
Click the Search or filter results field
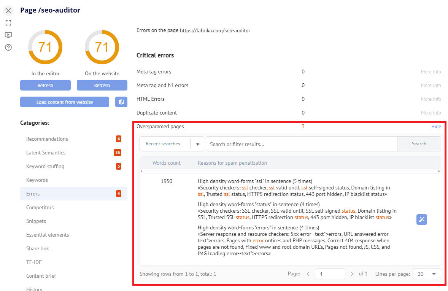[x=301, y=144]
